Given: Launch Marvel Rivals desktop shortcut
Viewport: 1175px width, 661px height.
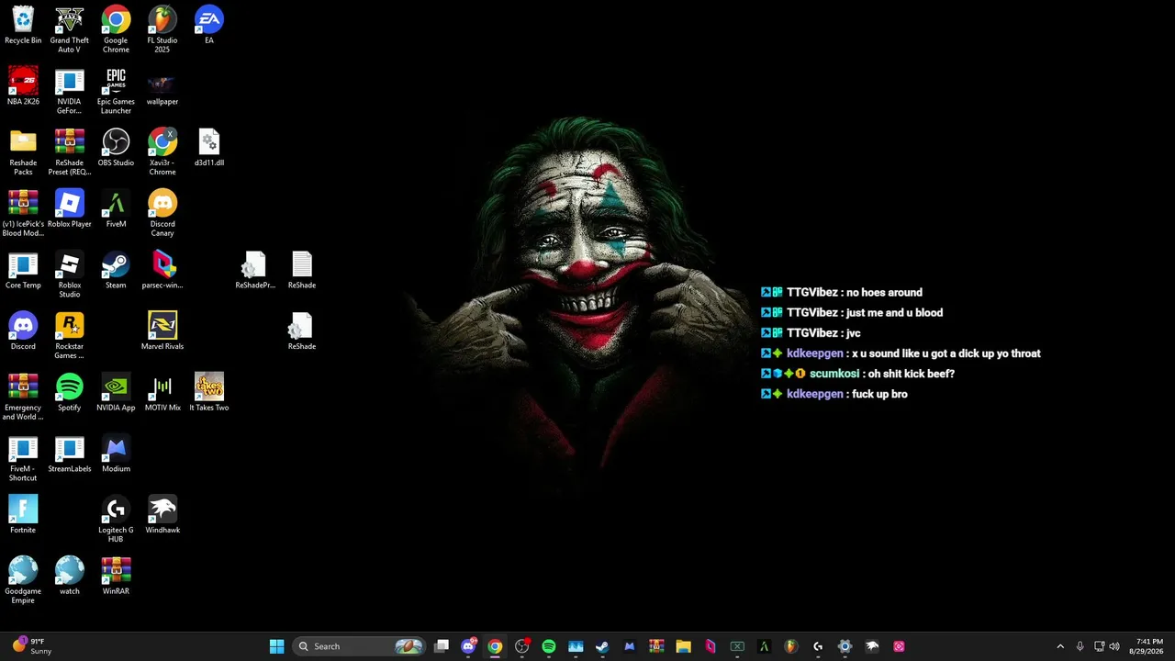Looking at the screenshot, I should pos(162,331).
